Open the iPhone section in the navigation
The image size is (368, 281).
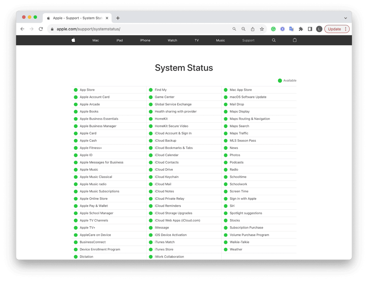pyautogui.click(x=145, y=40)
